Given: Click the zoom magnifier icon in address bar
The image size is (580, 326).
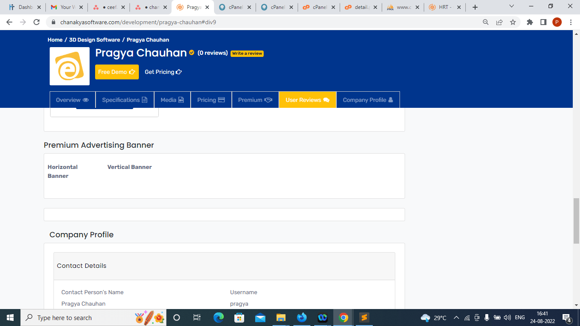Looking at the screenshot, I should click(486, 22).
